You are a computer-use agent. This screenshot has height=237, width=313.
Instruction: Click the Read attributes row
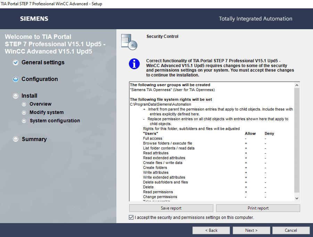click(205, 153)
